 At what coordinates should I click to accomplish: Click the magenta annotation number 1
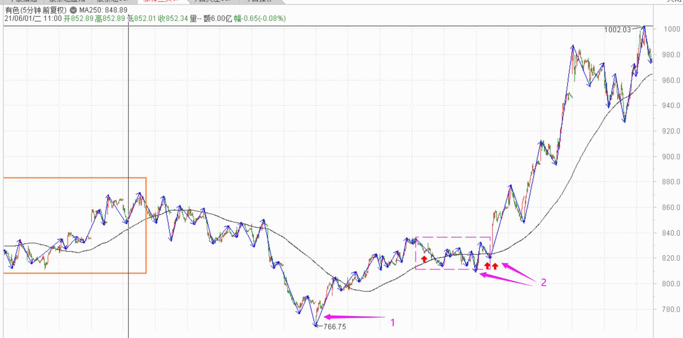coord(392,322)
